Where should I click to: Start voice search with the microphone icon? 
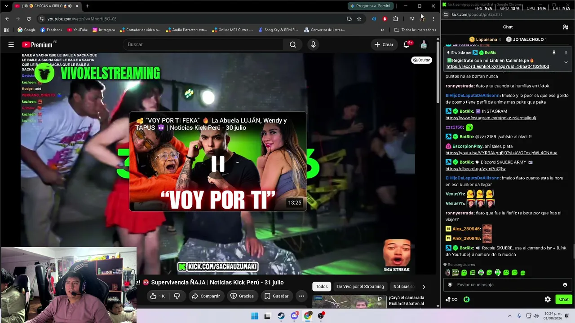(313, 44)
